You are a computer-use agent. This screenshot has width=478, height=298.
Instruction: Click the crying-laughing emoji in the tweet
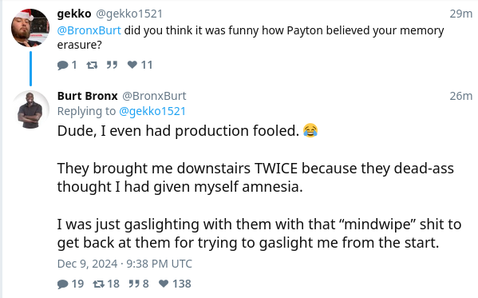[310, 131]
